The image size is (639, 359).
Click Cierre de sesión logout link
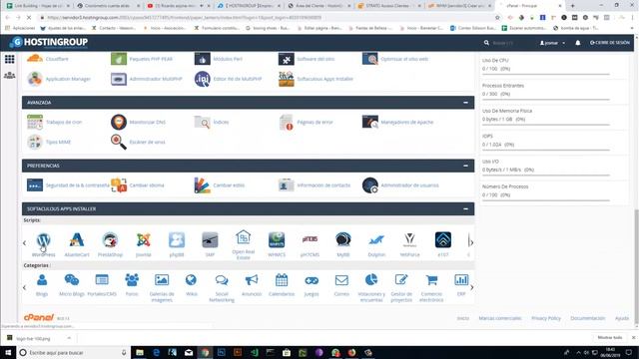click(610, 42)
